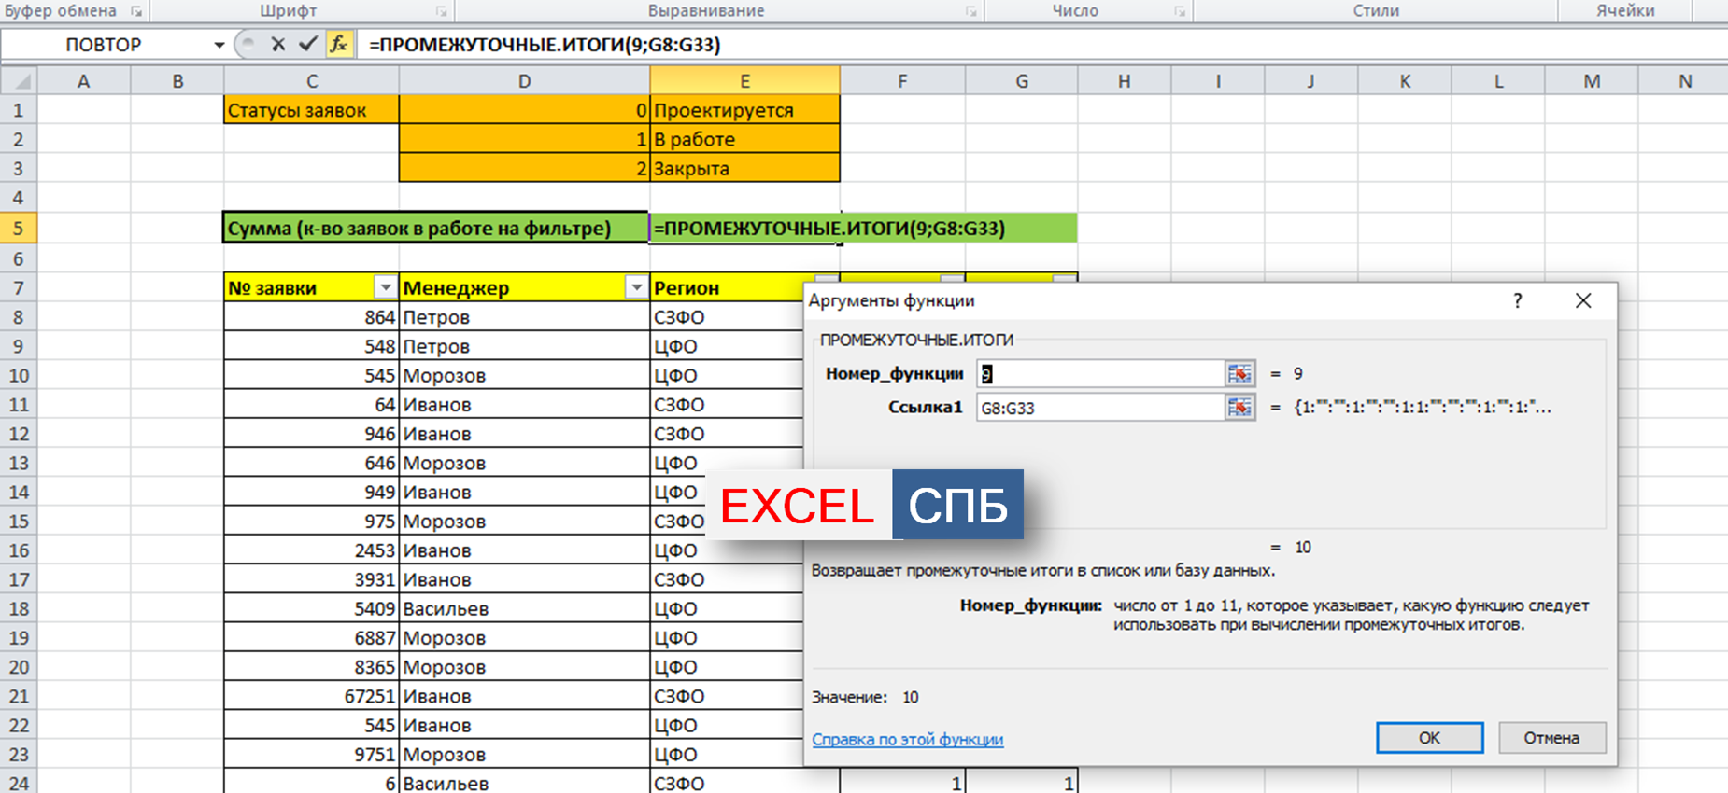Cancel formula entry with the X icon

pos(277,44)
